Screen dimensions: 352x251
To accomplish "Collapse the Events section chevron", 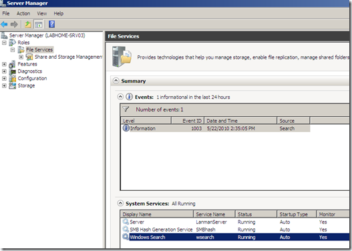I will coord(120,97).
